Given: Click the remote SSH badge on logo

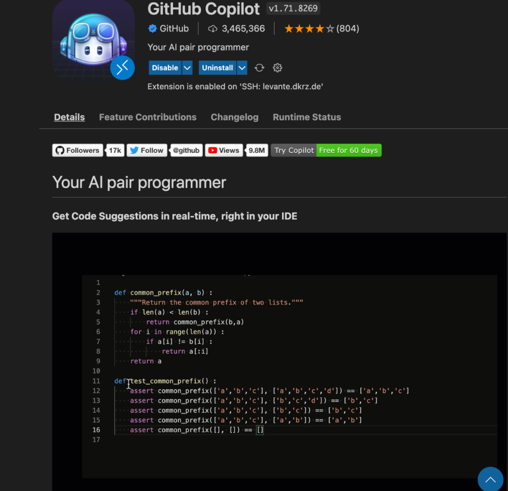Looking at the screenshot, I should (122, 68).
